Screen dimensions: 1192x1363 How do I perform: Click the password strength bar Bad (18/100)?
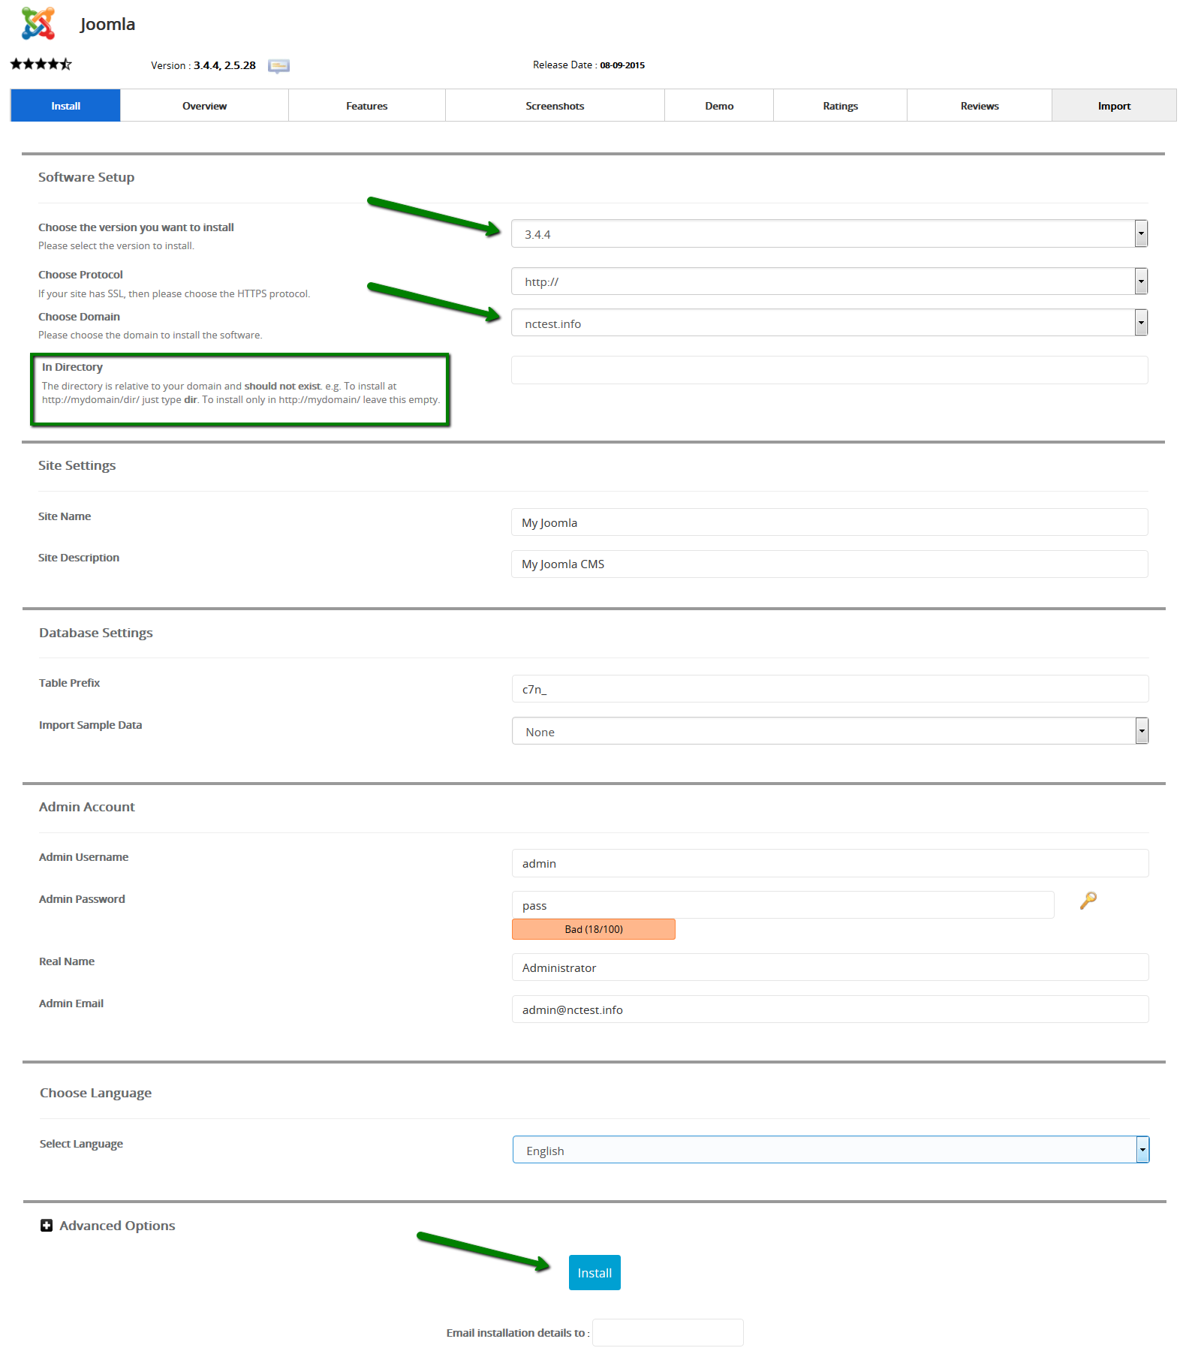[594, 929]
